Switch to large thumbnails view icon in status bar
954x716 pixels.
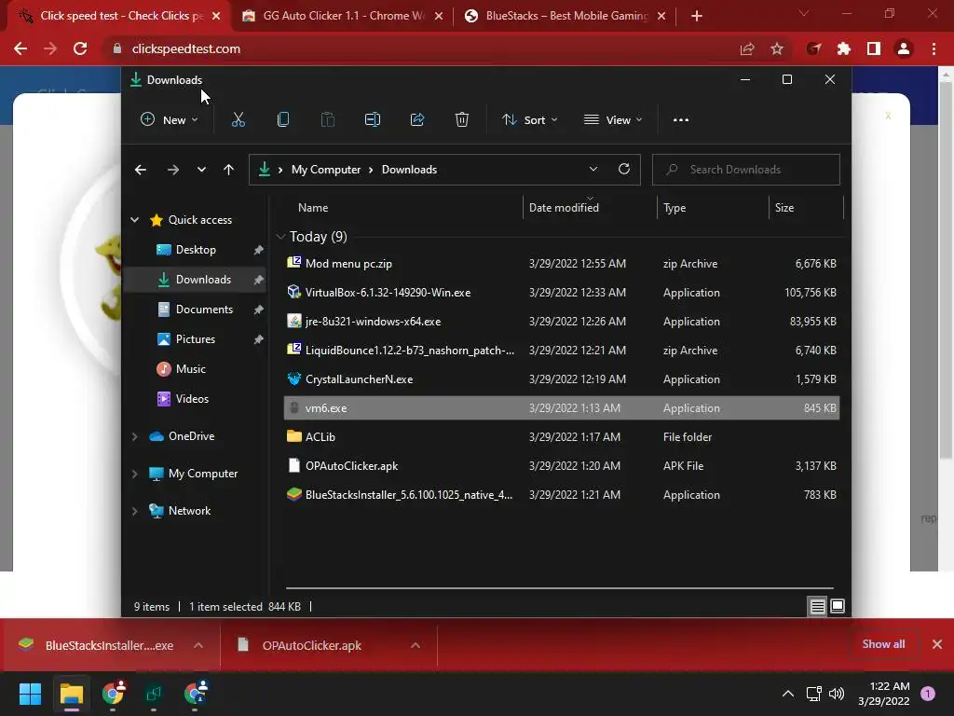point(838,606)
